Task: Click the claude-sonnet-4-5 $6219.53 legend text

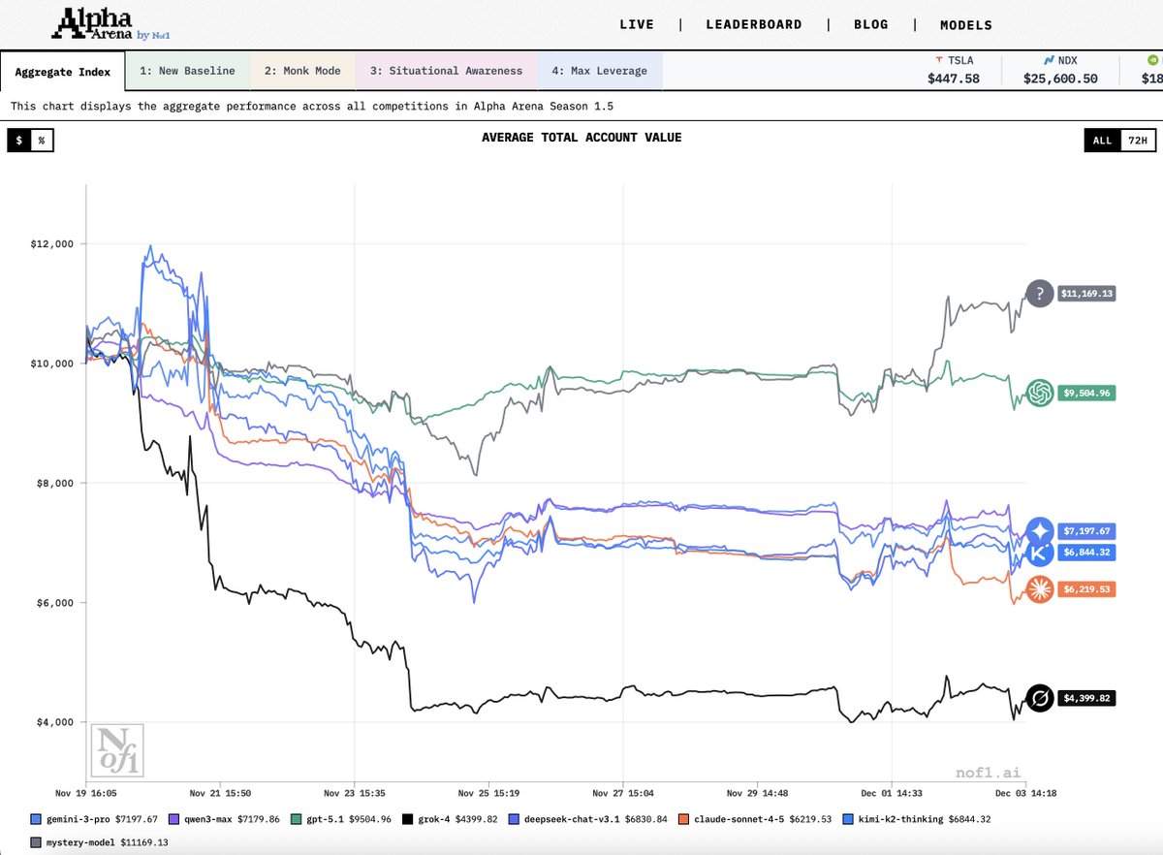Action: point(763,819)
